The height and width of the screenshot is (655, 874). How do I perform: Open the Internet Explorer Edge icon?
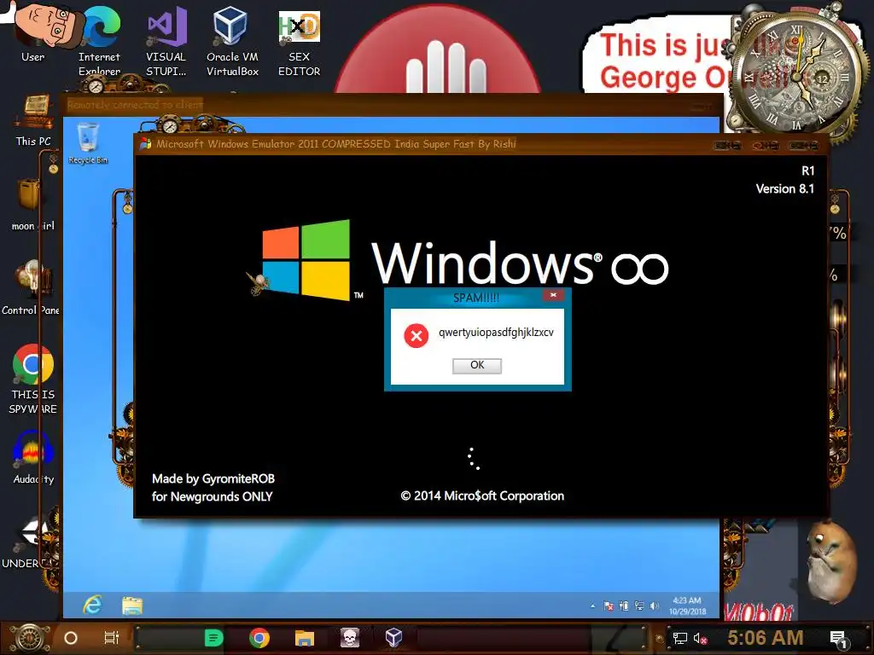(99, 40)
